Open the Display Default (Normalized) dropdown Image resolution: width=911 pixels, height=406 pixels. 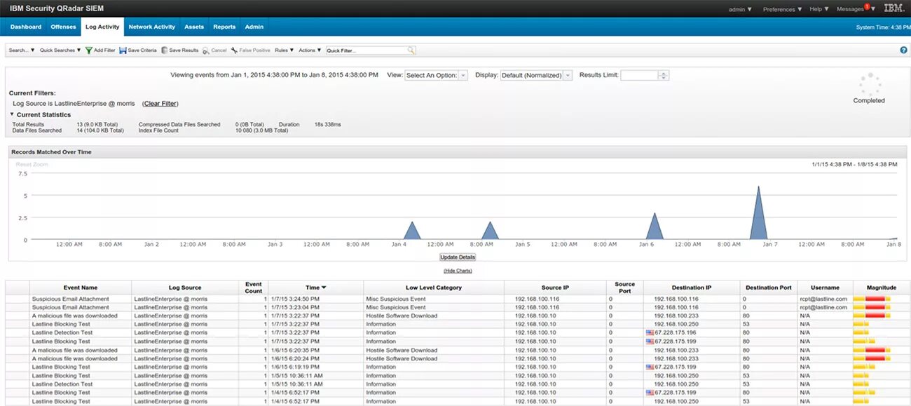(536, 75)
